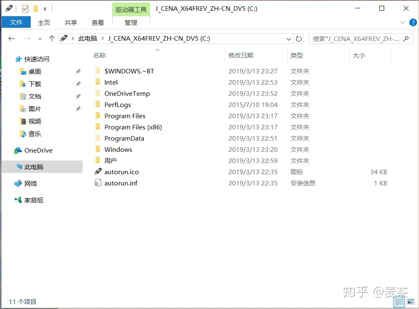
Task: Click the autorun.inf file name
Action: coord(121,183)
